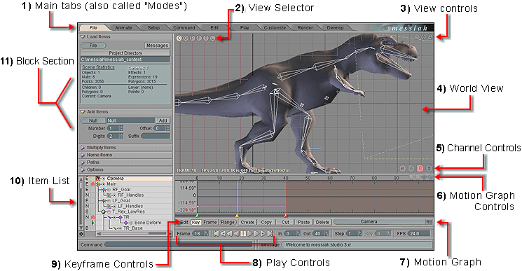The image size is (522, 271).
Task: Select the C (Camera) view button
Action: [x=179, y=39]
